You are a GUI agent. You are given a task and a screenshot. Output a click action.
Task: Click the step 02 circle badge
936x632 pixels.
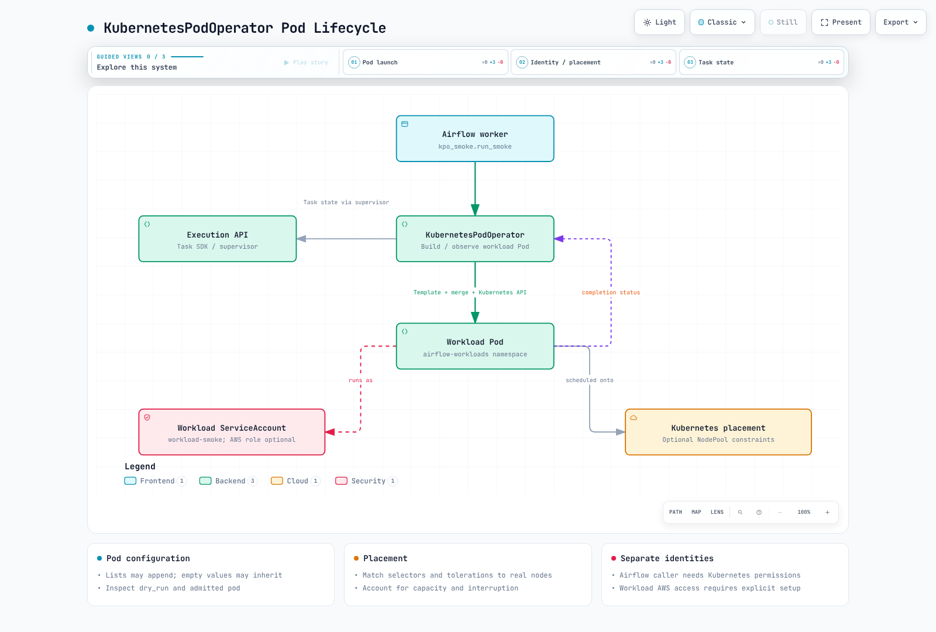click(522, 62)
